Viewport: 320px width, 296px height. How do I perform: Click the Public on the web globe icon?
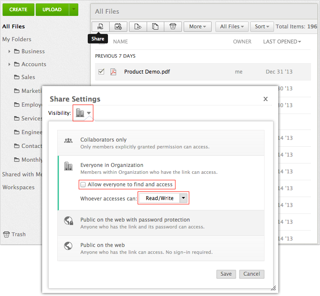68,246
